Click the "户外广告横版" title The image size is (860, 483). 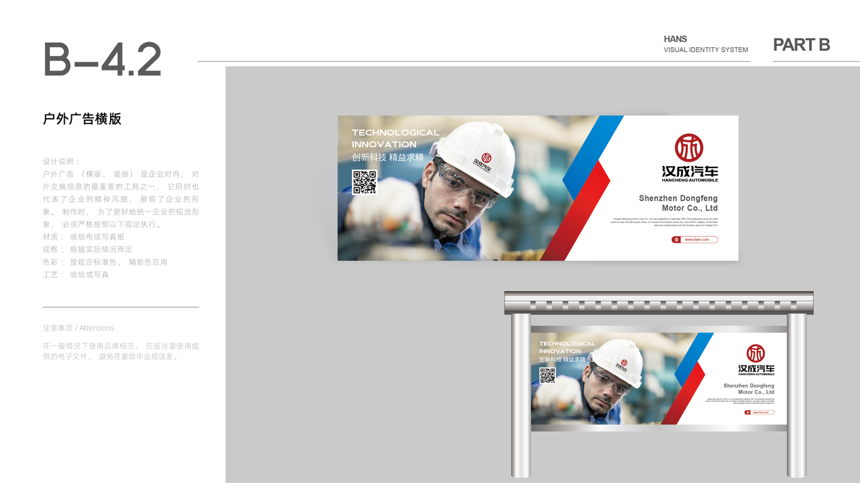(82, 119)
